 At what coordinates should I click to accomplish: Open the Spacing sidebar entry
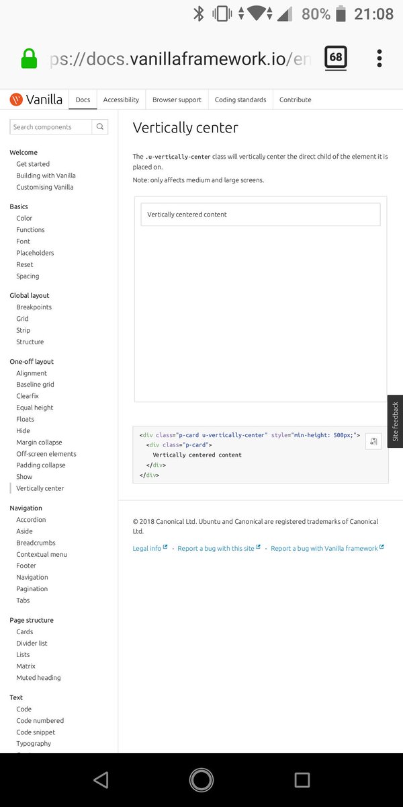pos(28,276)
